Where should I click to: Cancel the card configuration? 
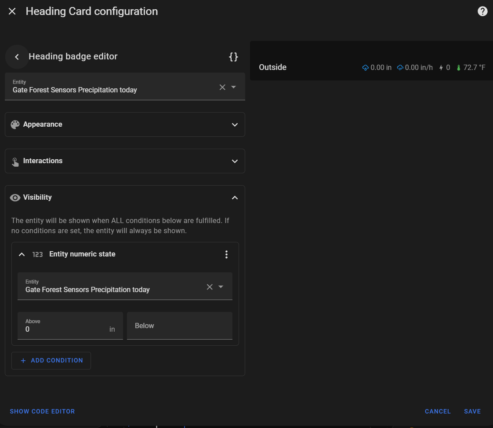tap(437, 411)
